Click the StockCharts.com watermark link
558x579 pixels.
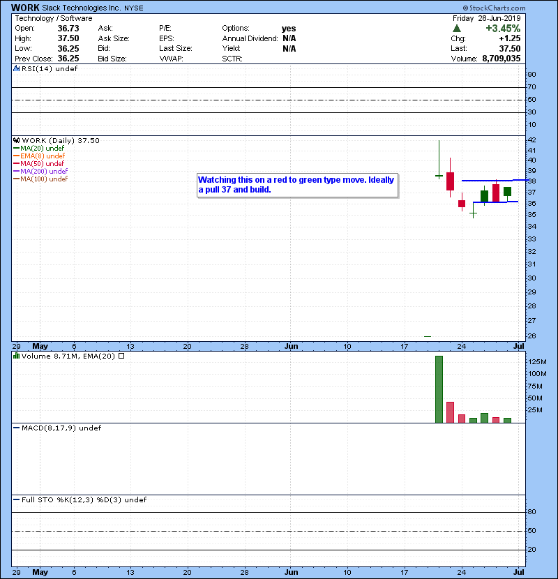point(494,8)
